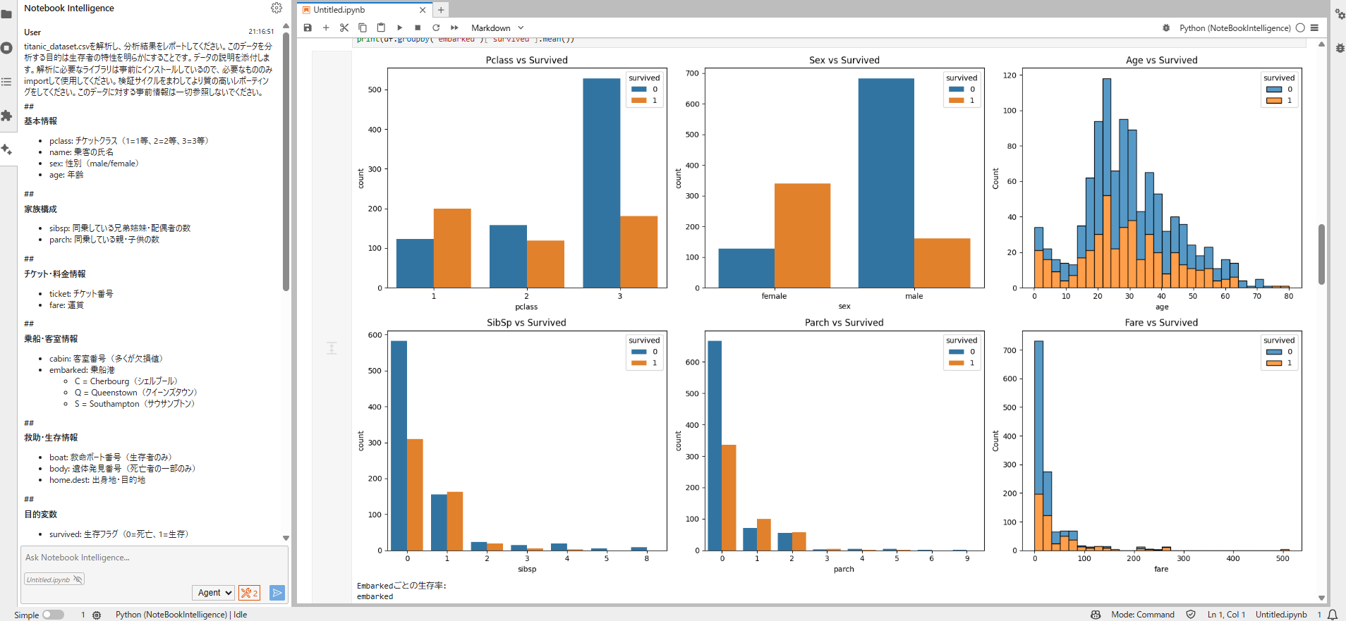Click the notebook vertical scrollbar thumb
Image resolution: width=1346 pixels, height=621 pixels.
[x=1321, y=254]
